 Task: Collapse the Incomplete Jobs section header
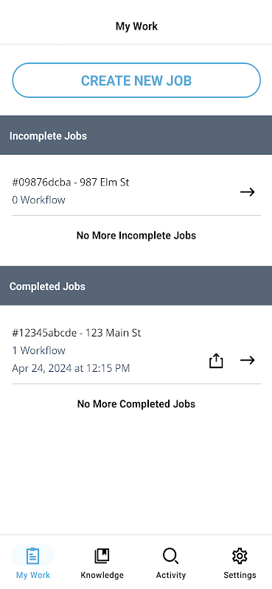[x=136, y=135]
